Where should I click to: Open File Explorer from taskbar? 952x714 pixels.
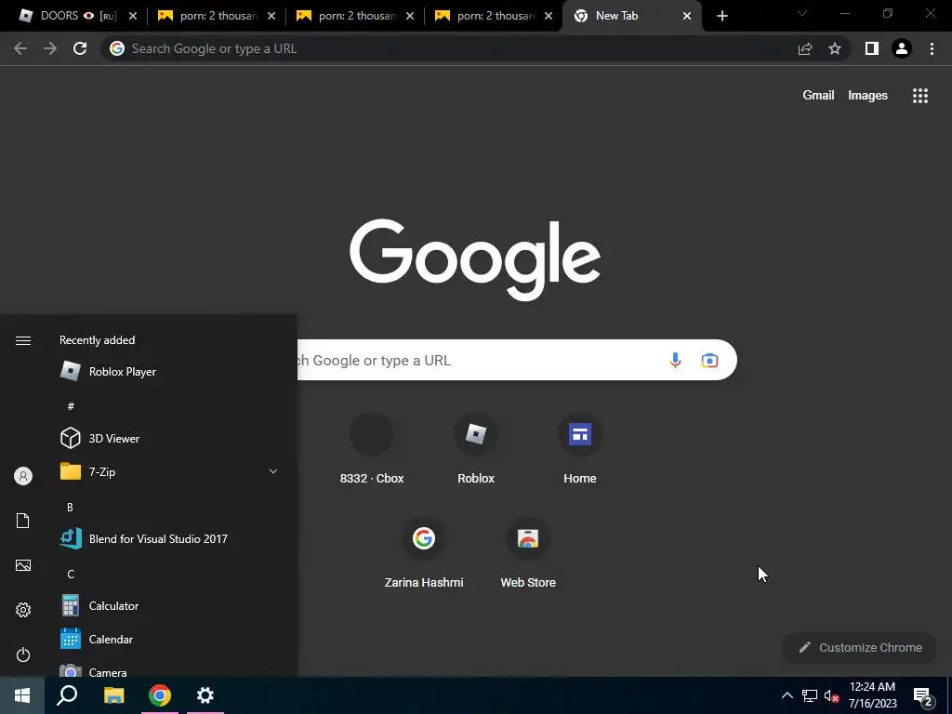pyautogui.click(x=113, y=695)
